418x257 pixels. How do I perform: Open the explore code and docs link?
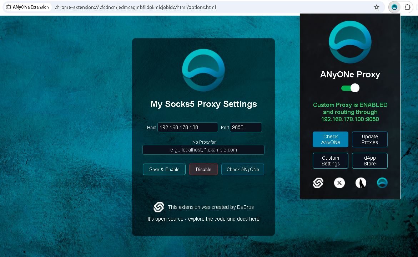pos(203,219)
